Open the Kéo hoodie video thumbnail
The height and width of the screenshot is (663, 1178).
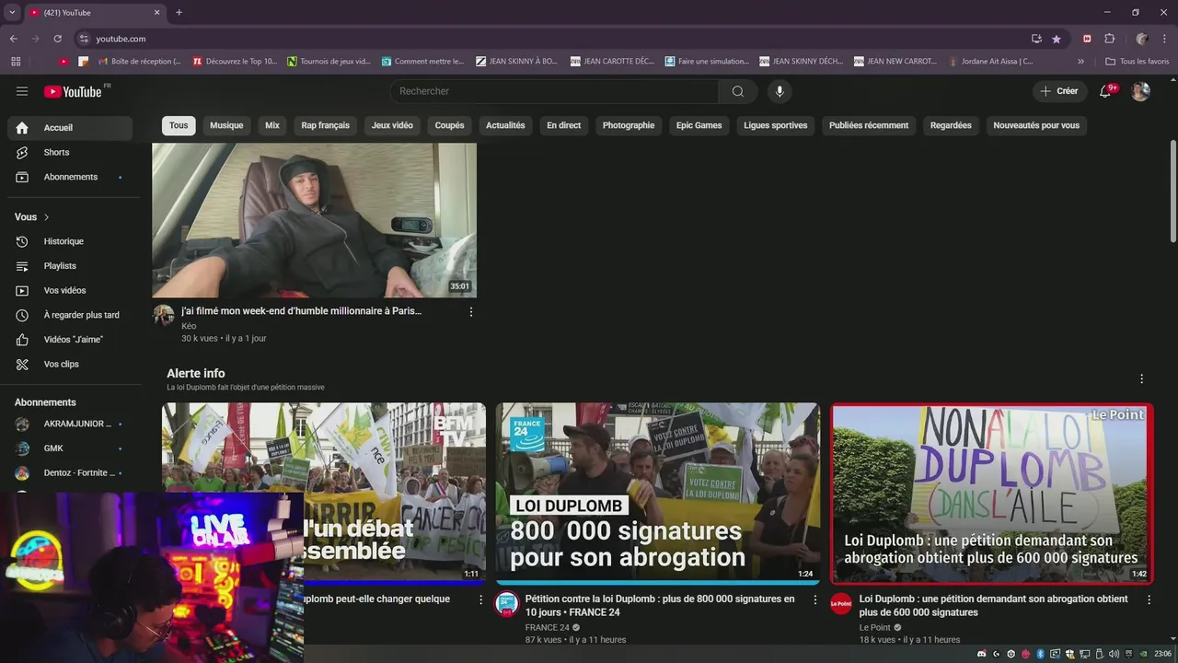(314, 220)
